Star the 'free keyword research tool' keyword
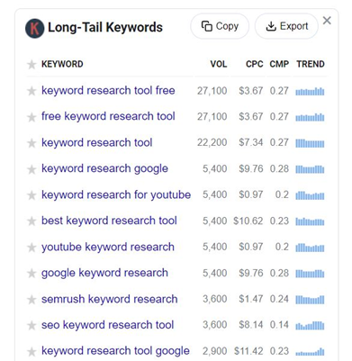Viewport: 352px width, 361px height. (32, 117)
